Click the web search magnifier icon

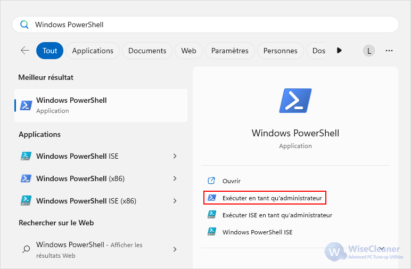point(26,249)
